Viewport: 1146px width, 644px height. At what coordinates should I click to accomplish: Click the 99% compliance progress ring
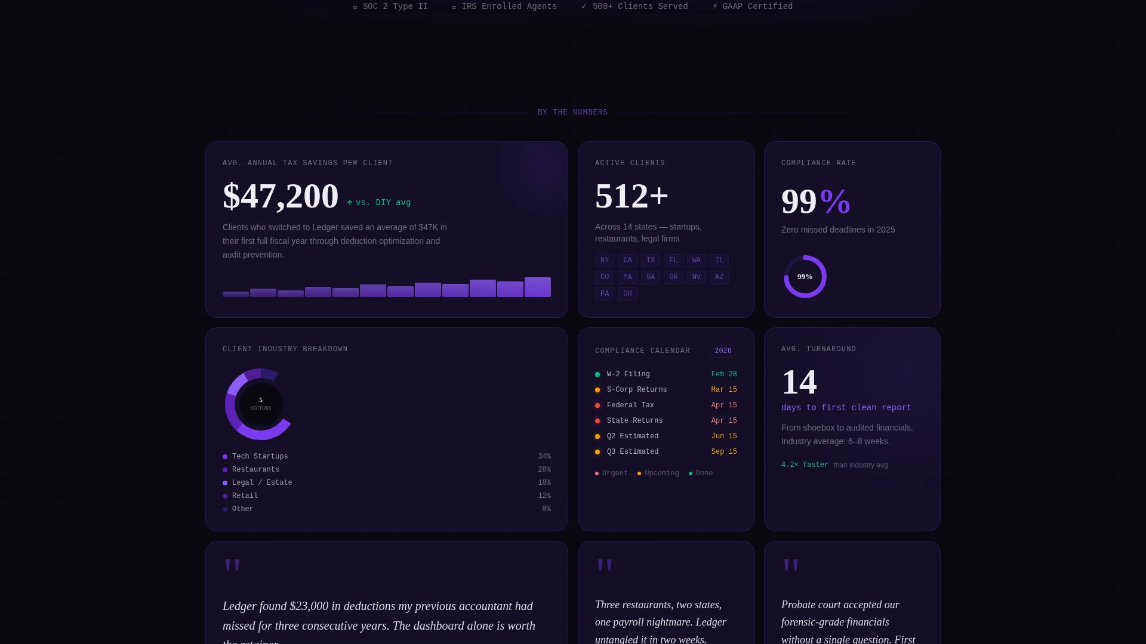805,277
